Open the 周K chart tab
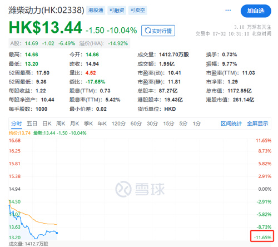The image size is (278, 247). [x=61, y=123]
